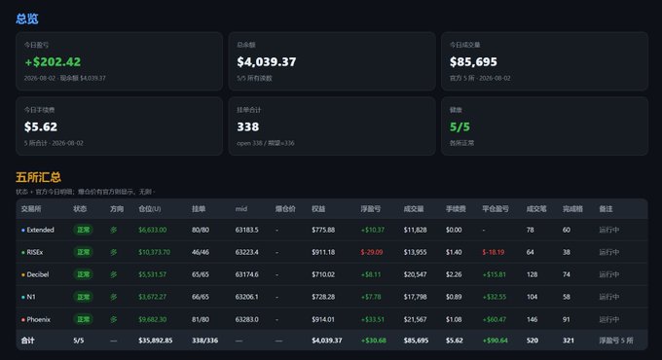Click the $3,672.27 position for N1
Screen dimensions: 662x360
click(x=153, y=297)
